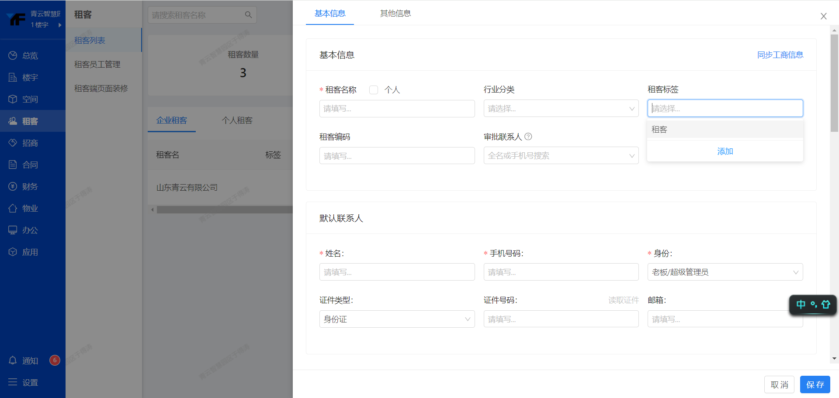The image size is (839, 398).
Task: Expand the 行业分类 dropdown
Action: coord(561,109)
